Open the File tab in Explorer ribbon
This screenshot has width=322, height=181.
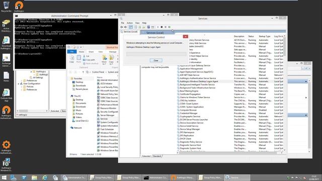coord(72,51)
